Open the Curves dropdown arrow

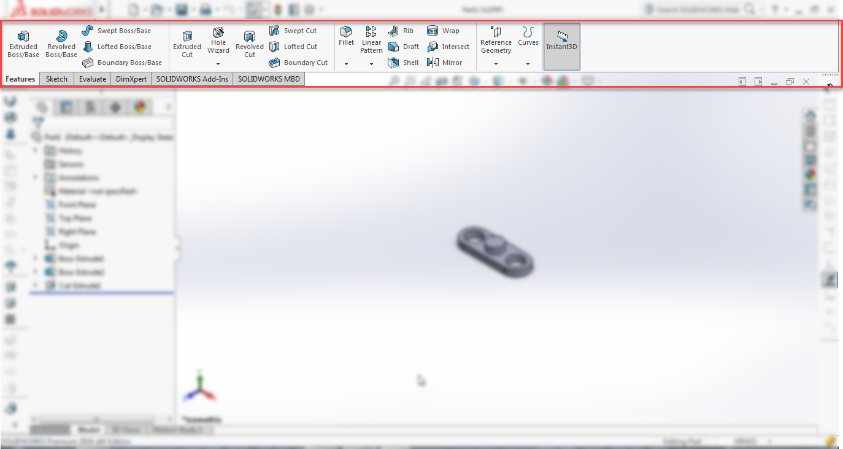pyautogui.click(x=528, y=63)
